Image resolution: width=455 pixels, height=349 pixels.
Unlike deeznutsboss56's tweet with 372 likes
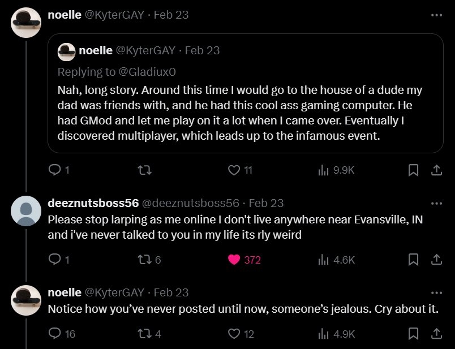[234, 260]
